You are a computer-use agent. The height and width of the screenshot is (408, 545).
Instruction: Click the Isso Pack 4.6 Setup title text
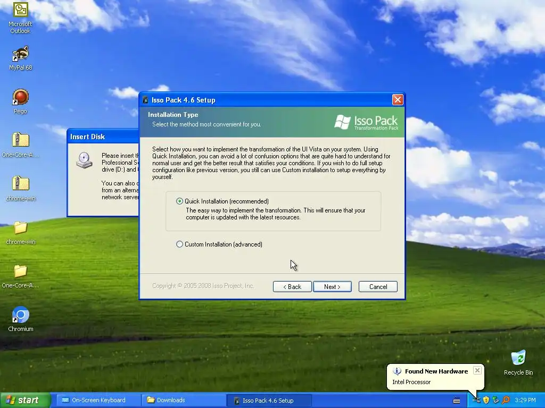(184, 100)
